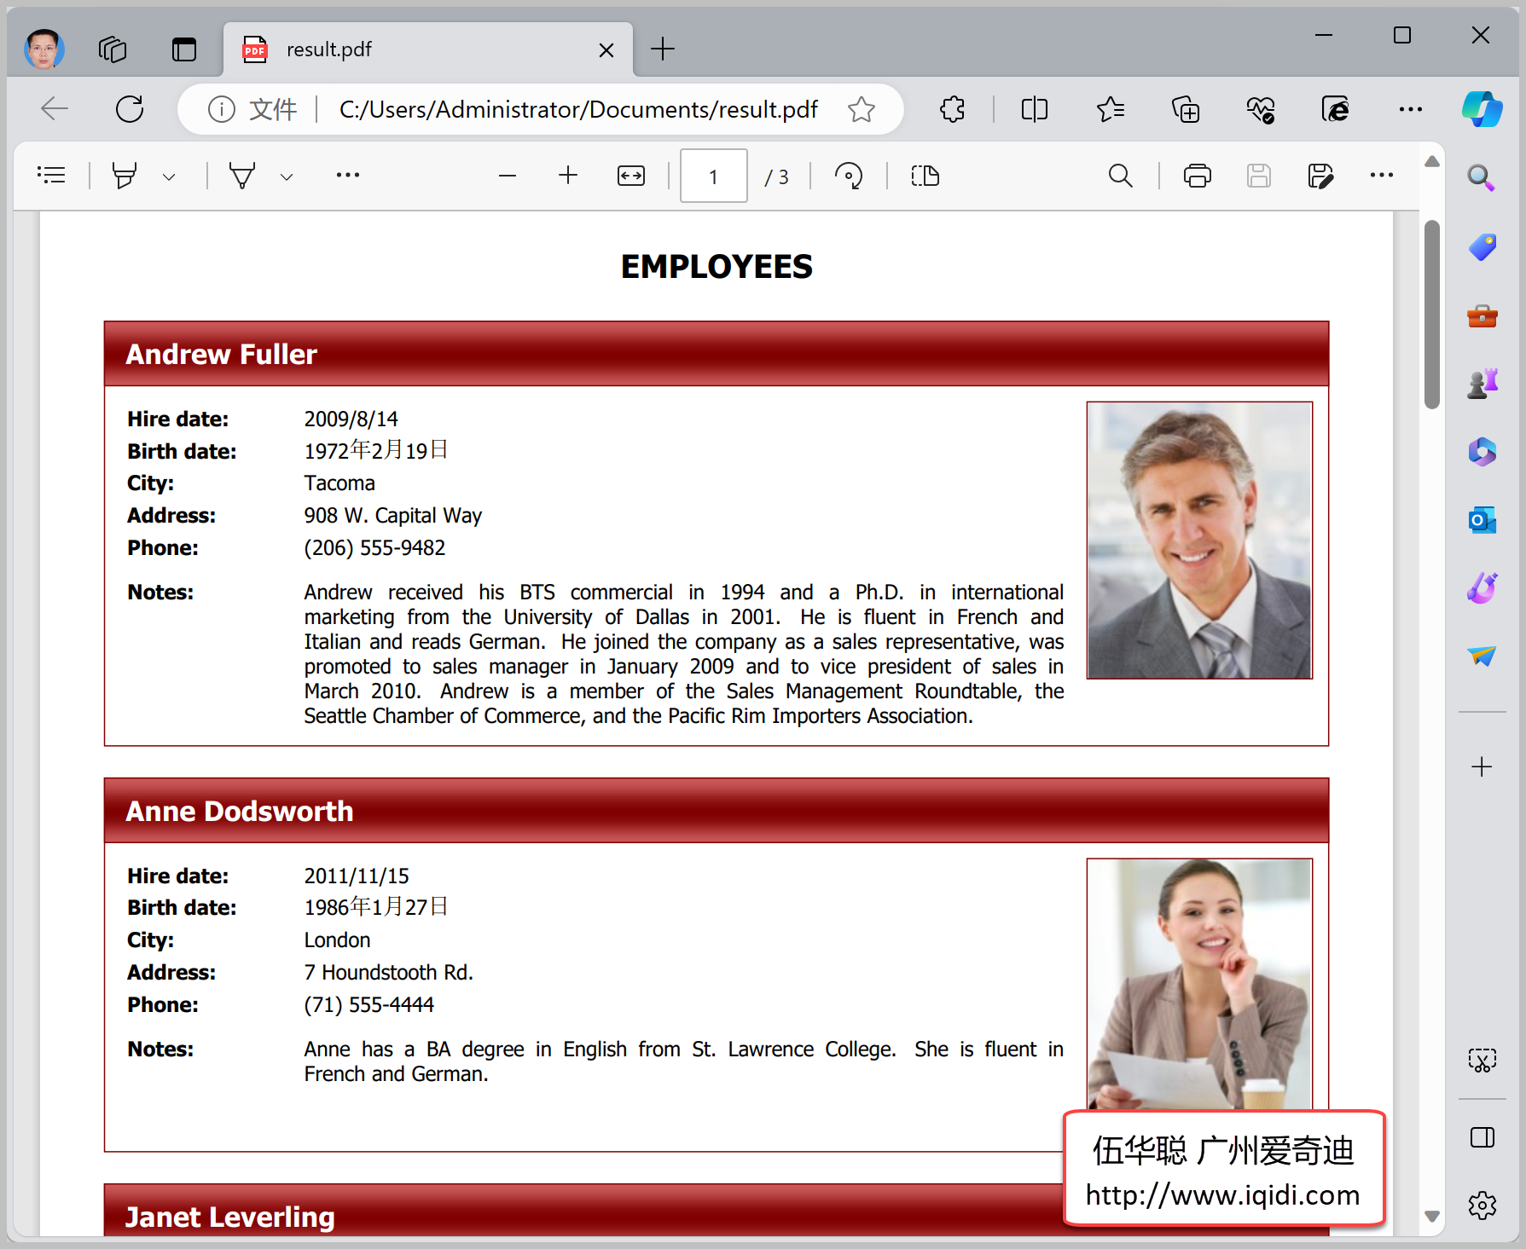Click scrollbar up arrow
Viewport: 1526px width, 1249px height.
(1432, 161)
